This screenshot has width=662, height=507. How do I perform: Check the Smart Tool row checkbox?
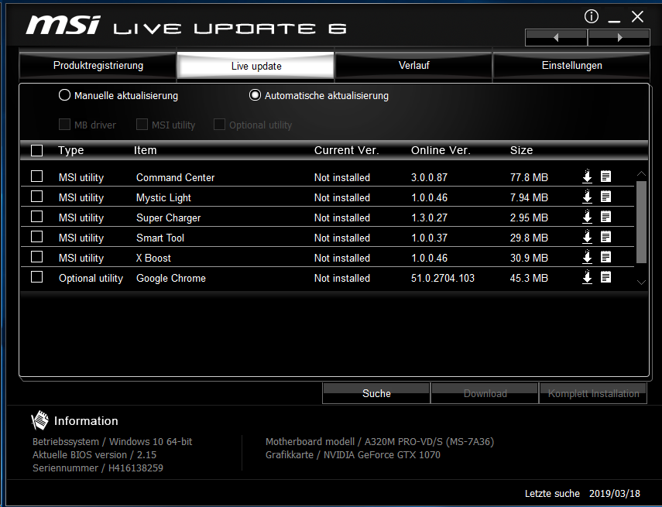36,237
